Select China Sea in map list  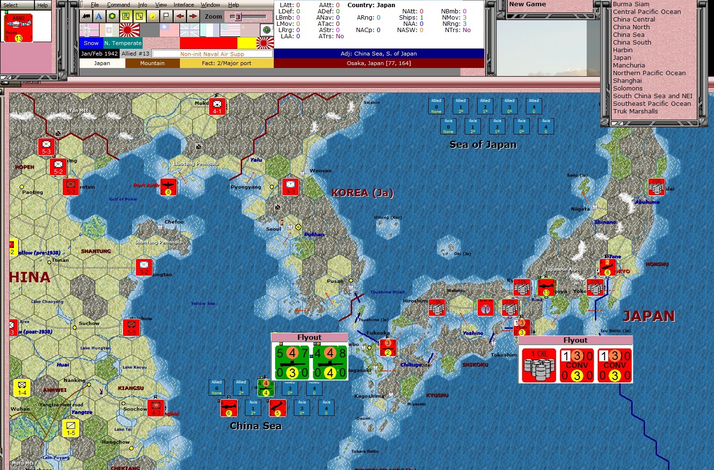tap(628, 34)
